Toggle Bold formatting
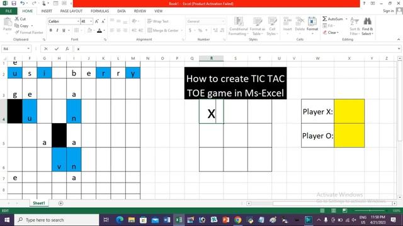This screenshot has width=403, height=226. [50, 30]
